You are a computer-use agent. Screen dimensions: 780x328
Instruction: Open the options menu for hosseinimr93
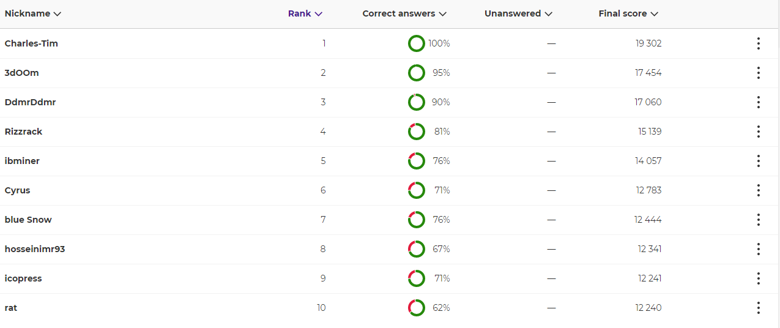click(758, 249)
